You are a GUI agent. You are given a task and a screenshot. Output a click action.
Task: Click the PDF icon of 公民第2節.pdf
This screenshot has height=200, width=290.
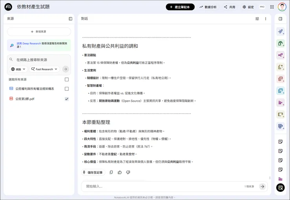[11, 99]
